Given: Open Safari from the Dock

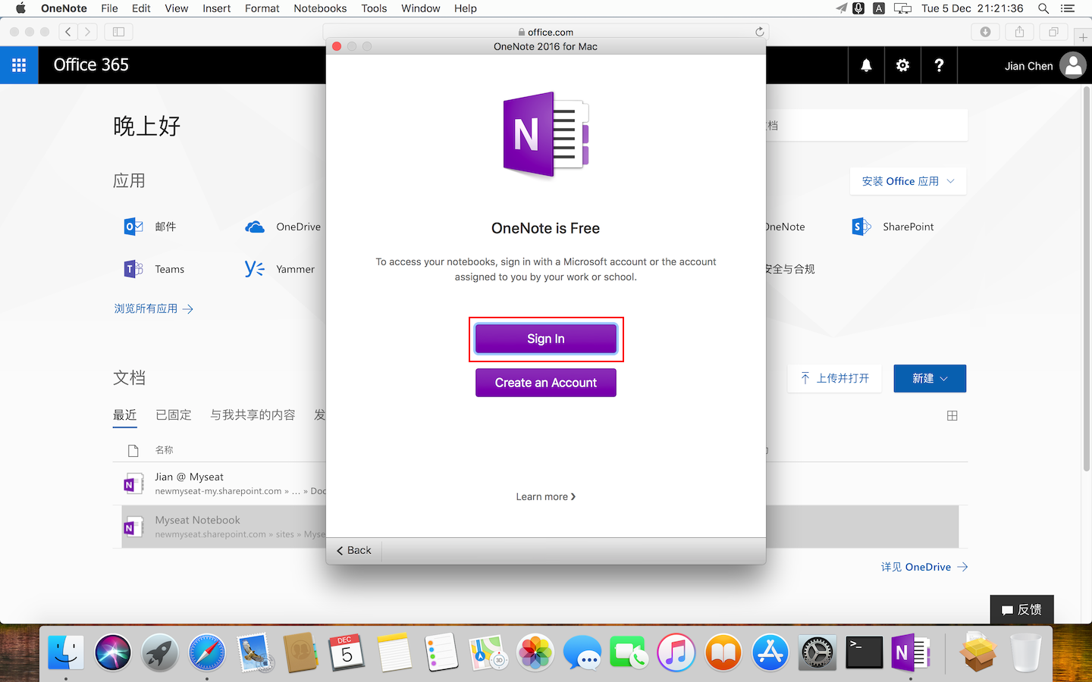Looking at the screenshot, I should pyautogui.click(x=207, y=652).
